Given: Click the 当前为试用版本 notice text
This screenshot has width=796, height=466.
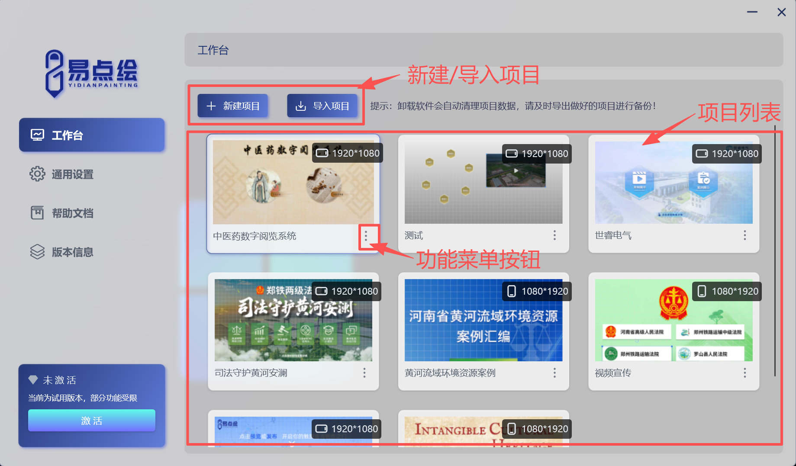Looking at the screenshot, I should coord(83,398).
